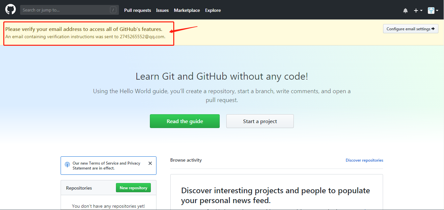444x210 pixels.
Task: Click 'Learn Git and GitHub without any code!' heading
Action: click(222, 76)
